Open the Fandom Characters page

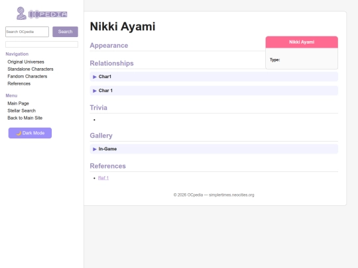(x=27, y=76)
